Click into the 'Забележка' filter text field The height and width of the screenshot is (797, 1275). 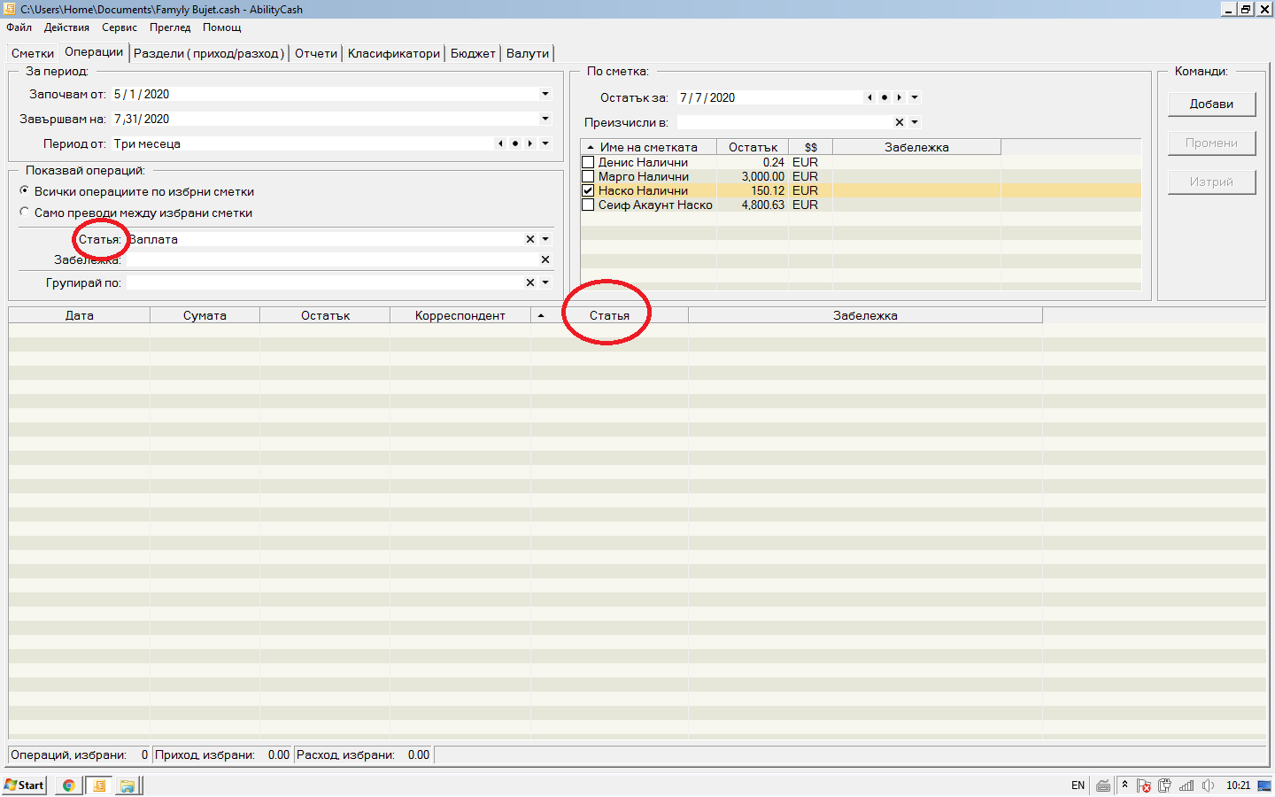(328, 259)
